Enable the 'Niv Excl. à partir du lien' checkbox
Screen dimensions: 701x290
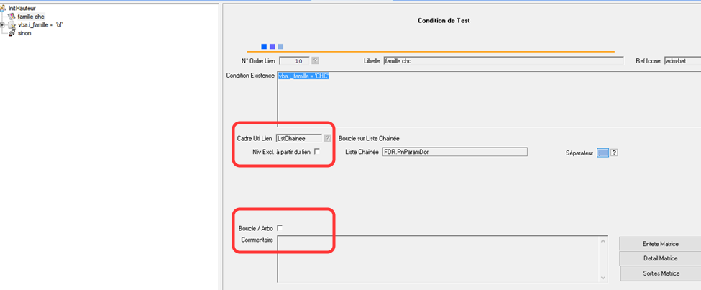[x=317, y=152]
